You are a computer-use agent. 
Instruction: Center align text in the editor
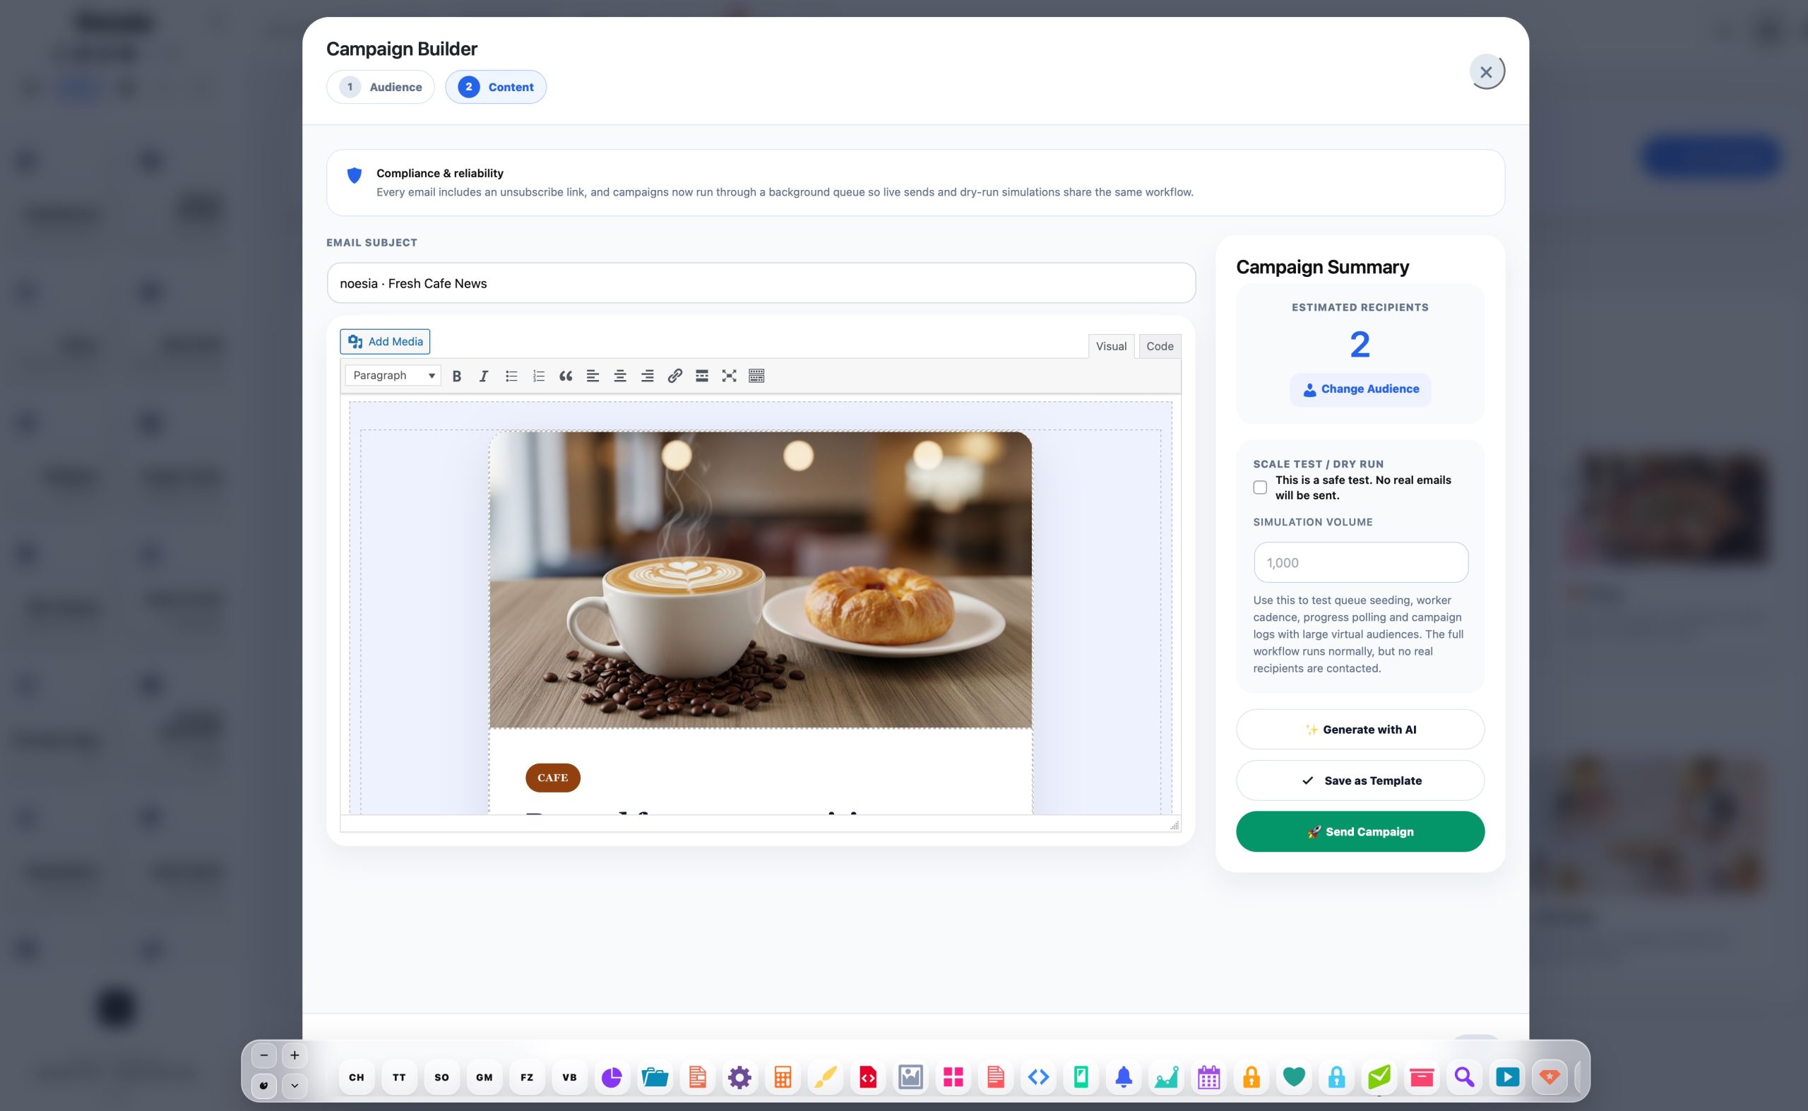coord(620,376)
